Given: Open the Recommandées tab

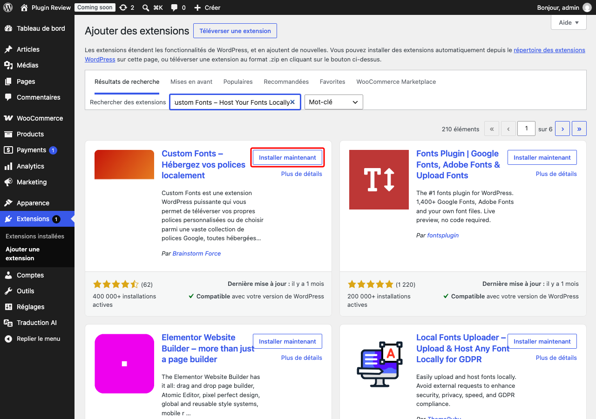Looking at the screenshot, I should click(x=286, y=81).
